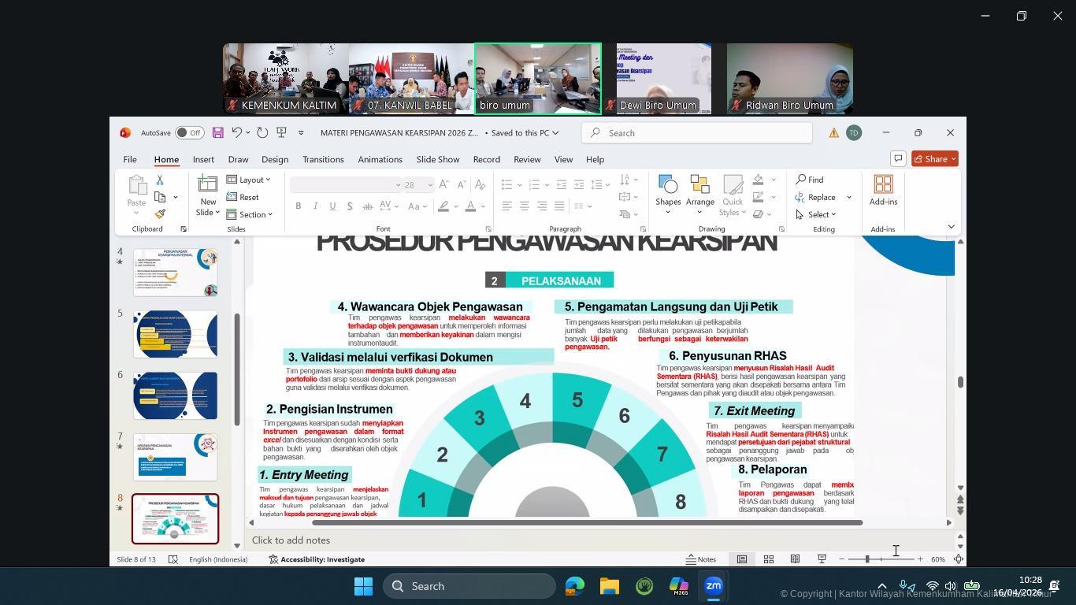Open the Transitions ribbon tab
This screenshot has width=1076, height=605.
coord(323,159)
